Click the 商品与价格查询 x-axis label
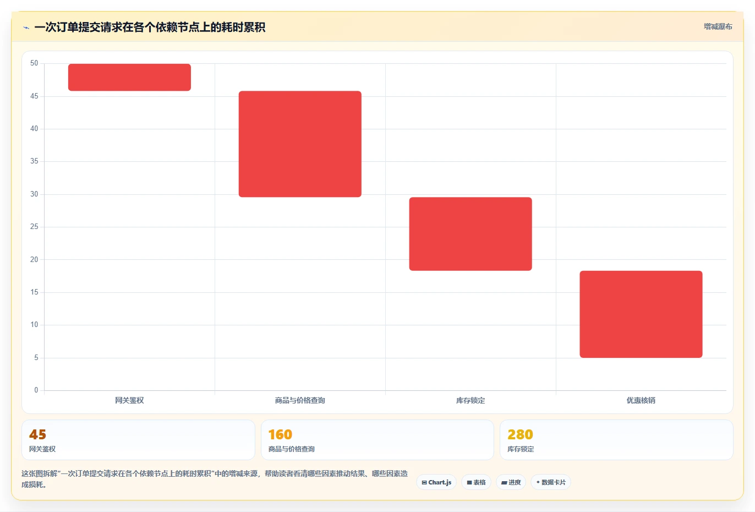This screenshot has height=512, width=755. (300, 400)
